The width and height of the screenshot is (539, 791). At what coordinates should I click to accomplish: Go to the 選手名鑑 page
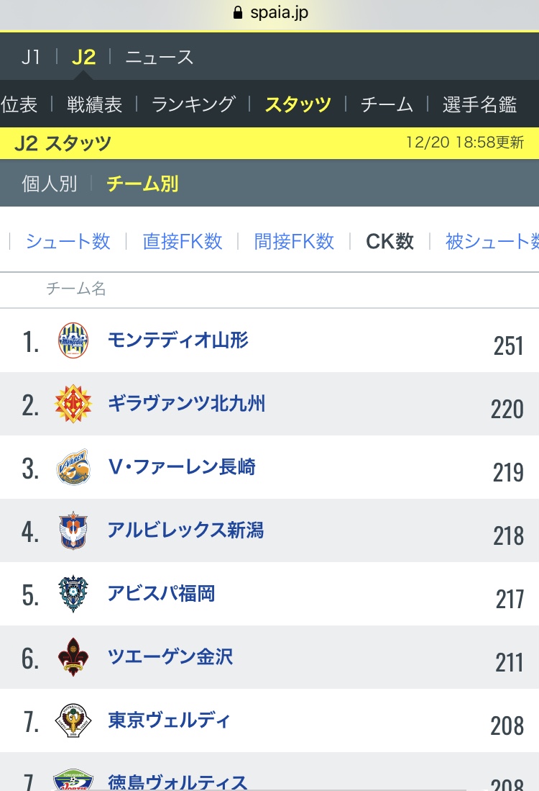[479, 104]
